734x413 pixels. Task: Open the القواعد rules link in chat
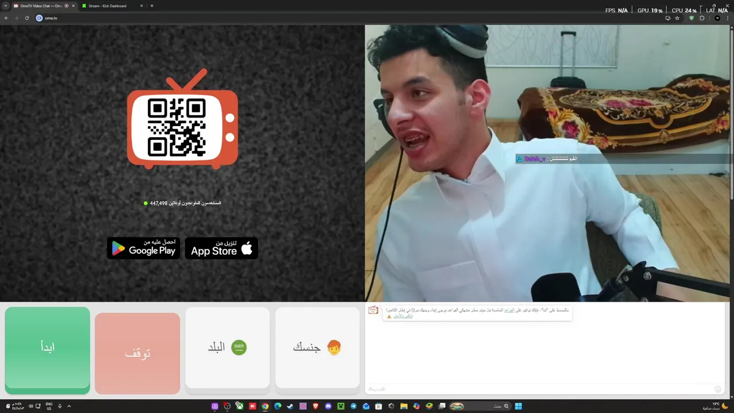coord(509,310)
